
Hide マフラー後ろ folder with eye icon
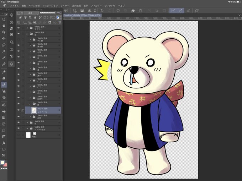(19, 128)
